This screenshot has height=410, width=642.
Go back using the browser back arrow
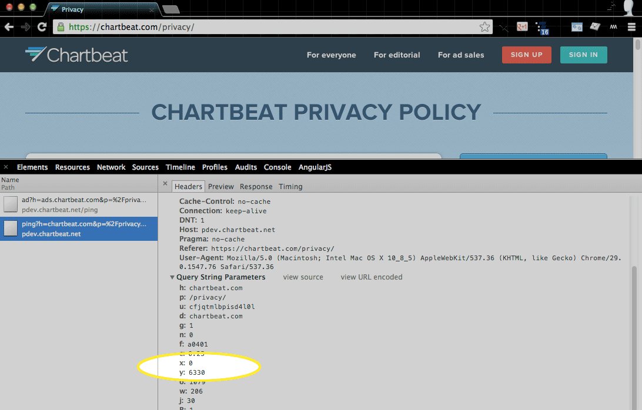coord(9,27)
